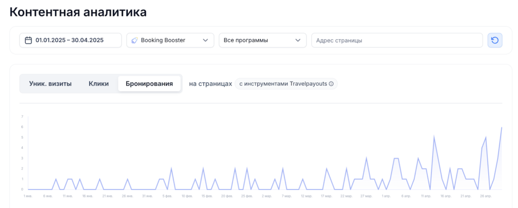Viewport: 518px width, 208px height.
Task: Click the calendar icon in the date field
Action: click(29, 40)
